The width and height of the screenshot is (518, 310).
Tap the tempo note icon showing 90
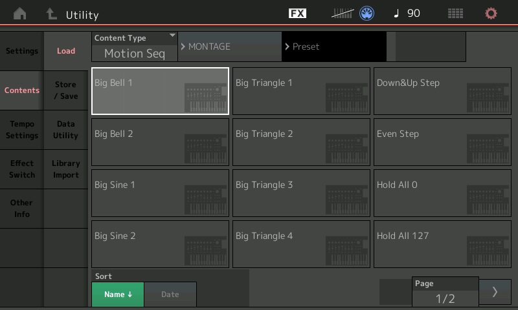407,14
